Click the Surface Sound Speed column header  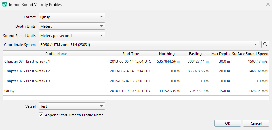(x=250, y=54)
